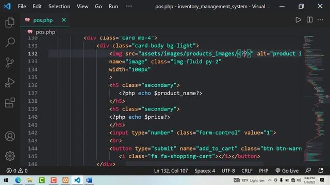Click the feedback icon in status bar
Viewport: 330px width, 185px height.
click(308, 171)
